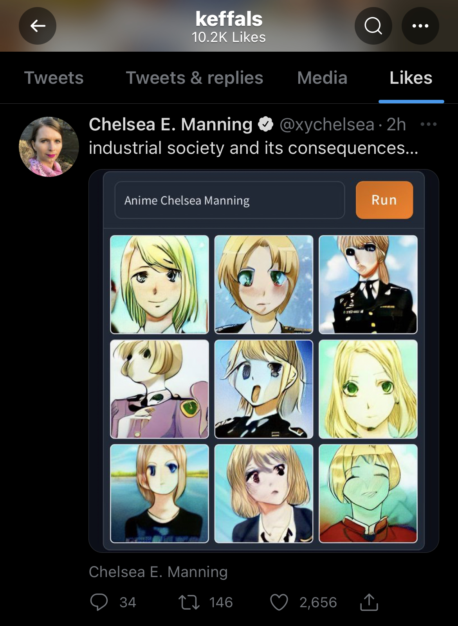Open the green-haired anime portrait thumbnail
Viewport: 458px width, 626px height.
pyautogui.click(x=159, y=285)
